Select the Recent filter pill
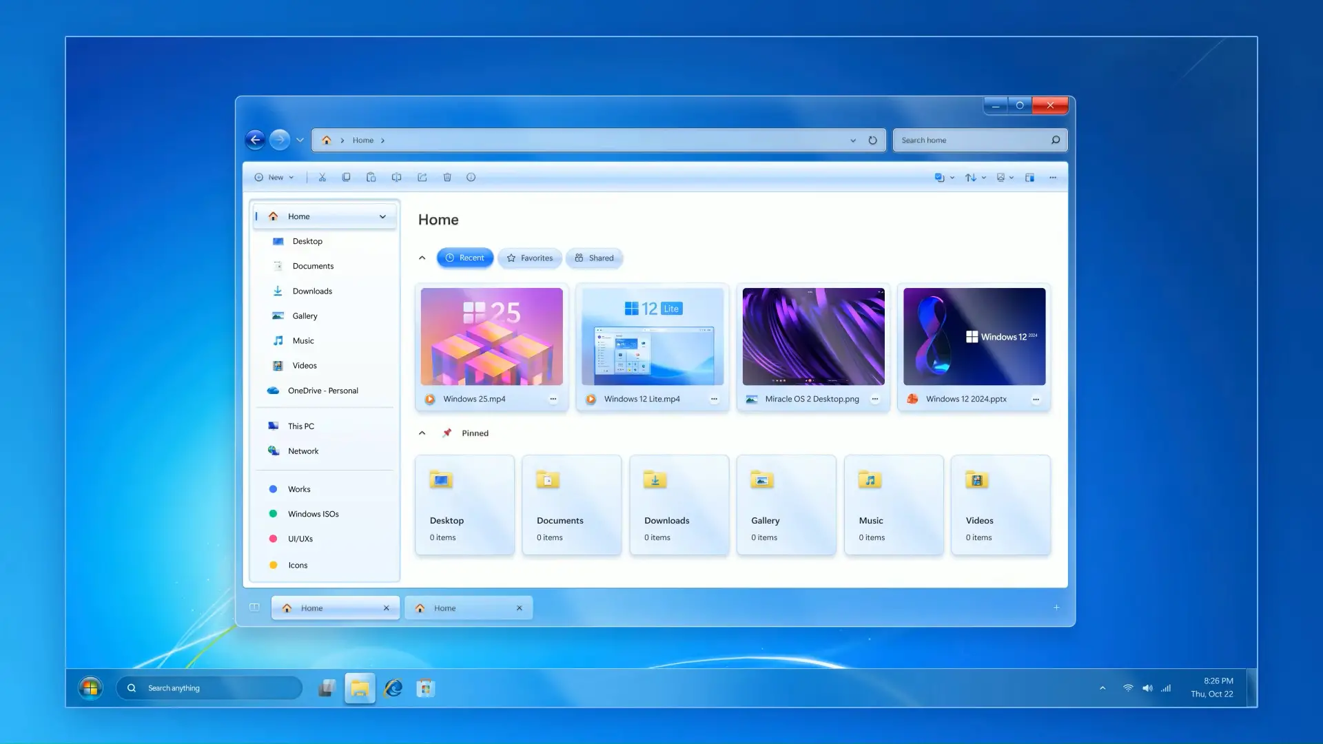Viewport: 1323px width, 744px height. [465, 258]
